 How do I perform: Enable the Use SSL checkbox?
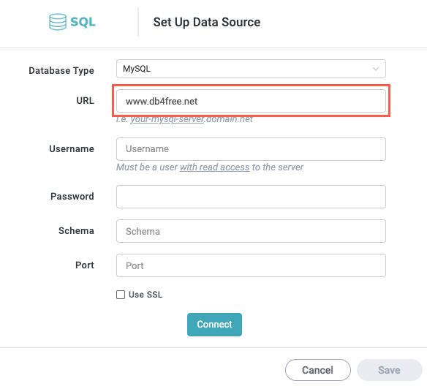(121, 295)
